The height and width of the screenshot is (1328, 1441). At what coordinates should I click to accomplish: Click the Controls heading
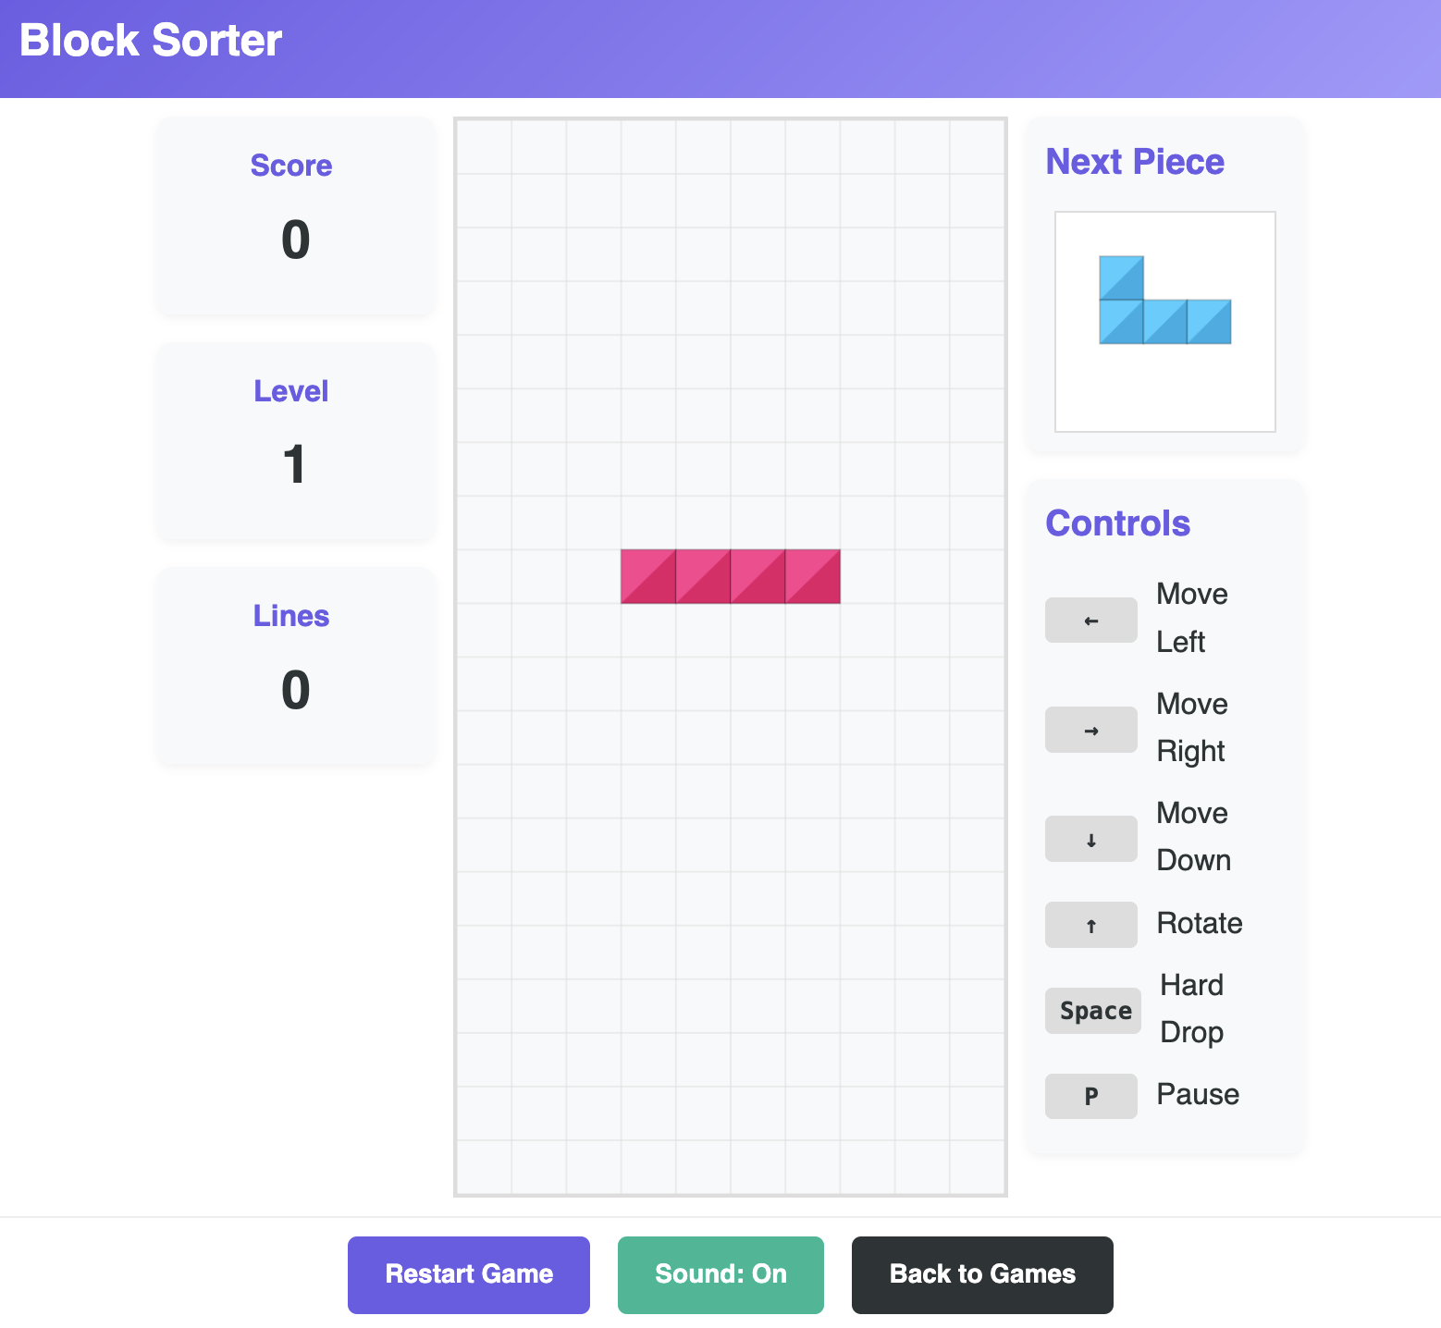click(1117, 523)
